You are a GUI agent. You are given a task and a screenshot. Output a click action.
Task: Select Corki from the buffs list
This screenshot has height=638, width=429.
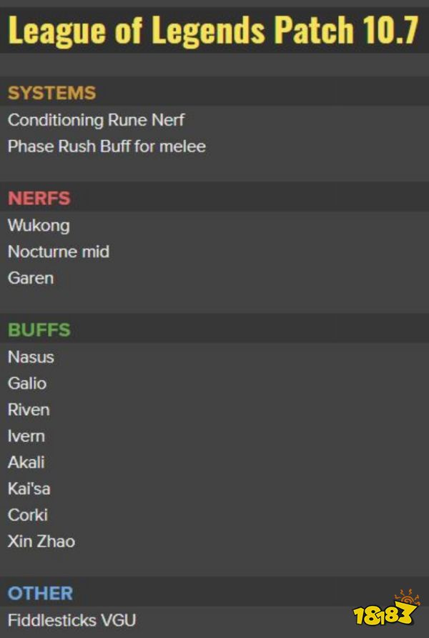tap(28, 514)
